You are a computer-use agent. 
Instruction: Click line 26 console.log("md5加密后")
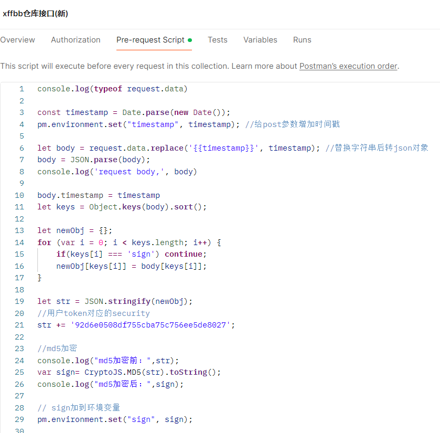coord(110,384)
